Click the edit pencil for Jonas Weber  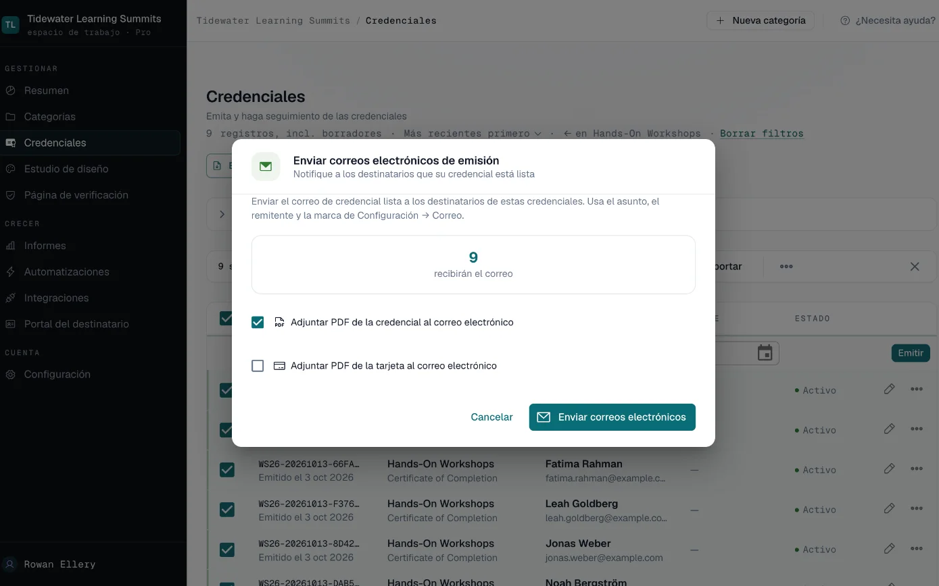pyautogui.click(x=889, y=548)
